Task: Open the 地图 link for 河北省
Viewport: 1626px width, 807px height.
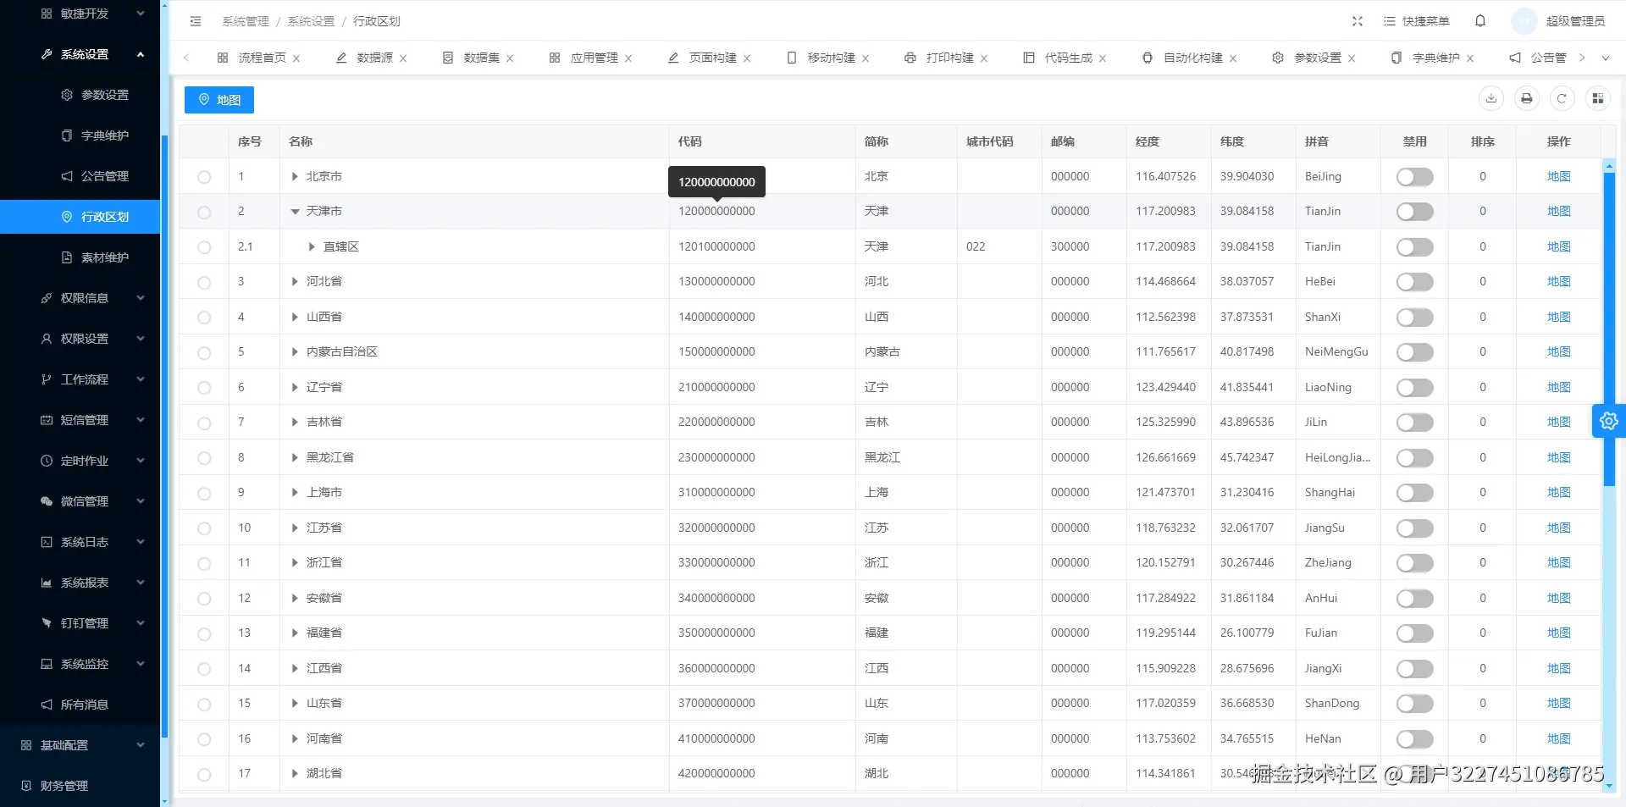Action: click(x=1558, y=281)
